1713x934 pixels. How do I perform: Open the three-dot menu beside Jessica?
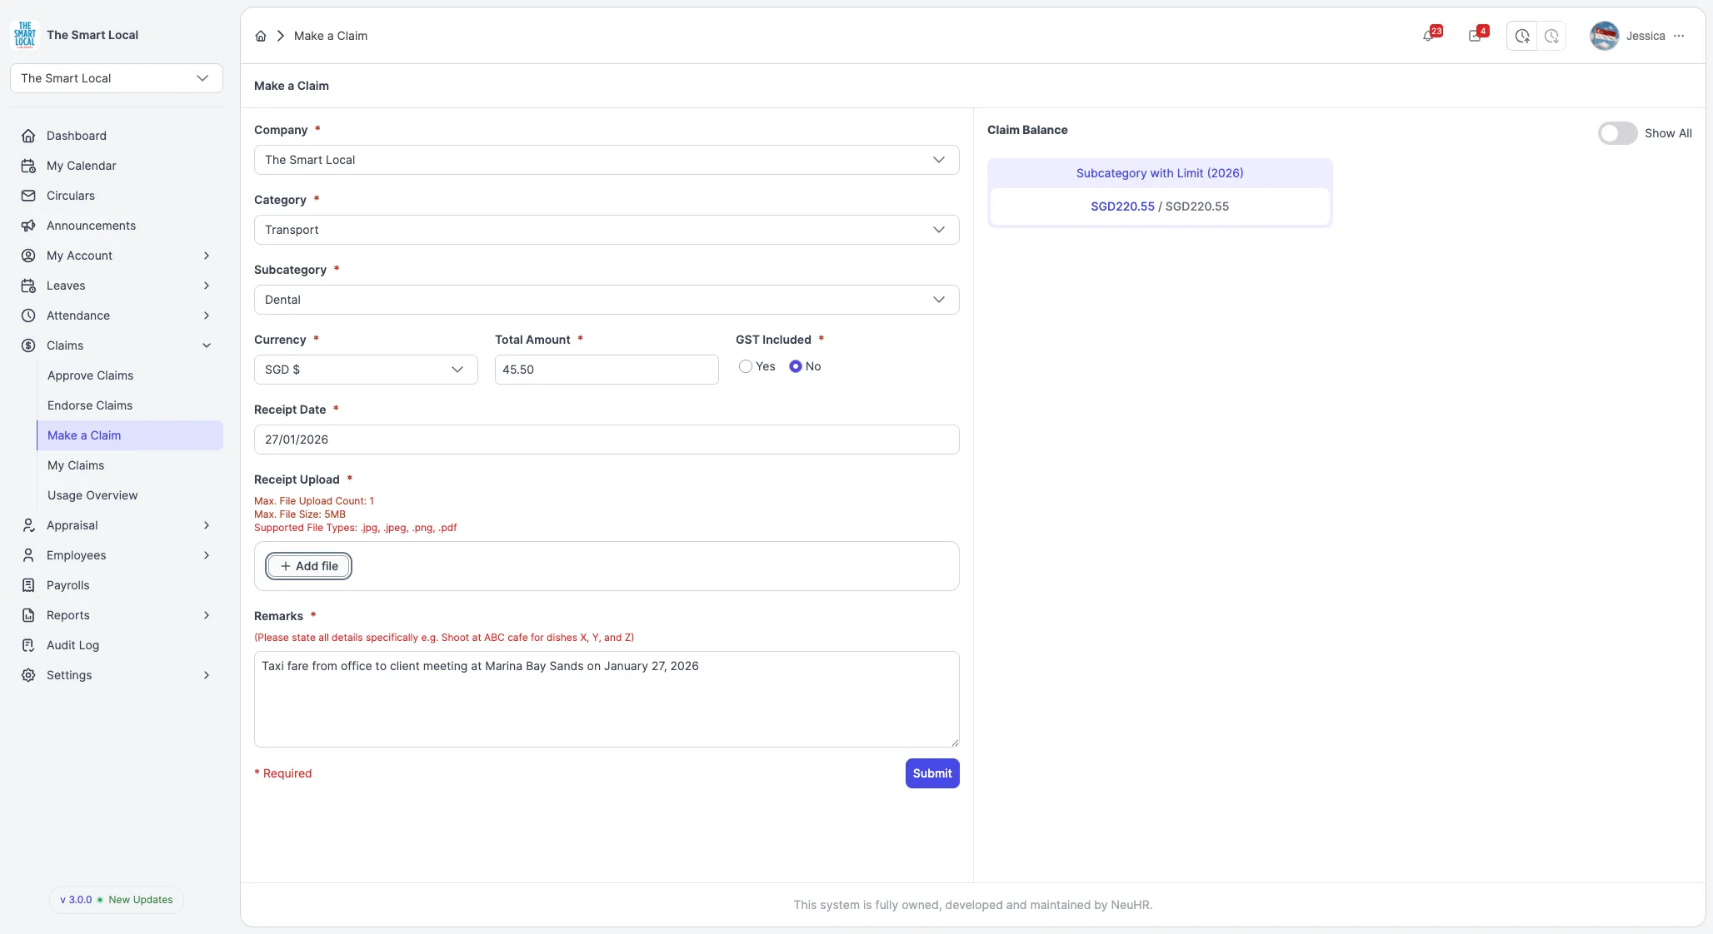pos(1679,36)
